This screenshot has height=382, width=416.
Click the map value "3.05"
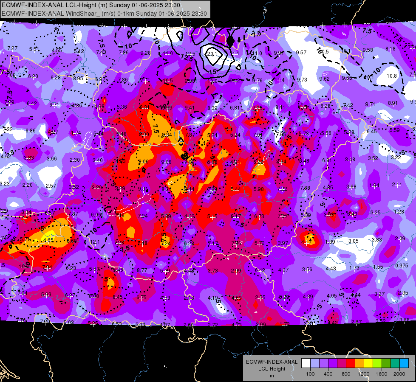[354, 241]
